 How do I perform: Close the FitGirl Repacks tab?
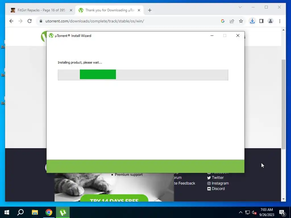[x=71, y=10]
